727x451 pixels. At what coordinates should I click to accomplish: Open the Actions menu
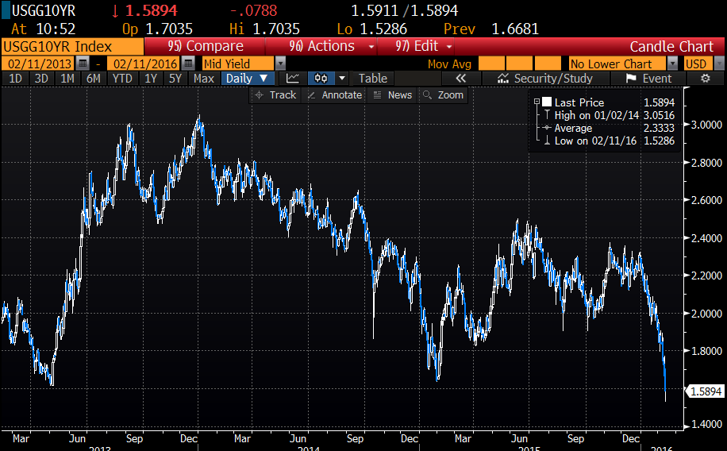332,46
